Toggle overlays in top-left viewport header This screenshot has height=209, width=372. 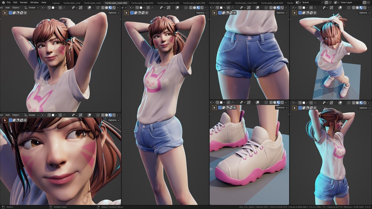coord(89,7)
